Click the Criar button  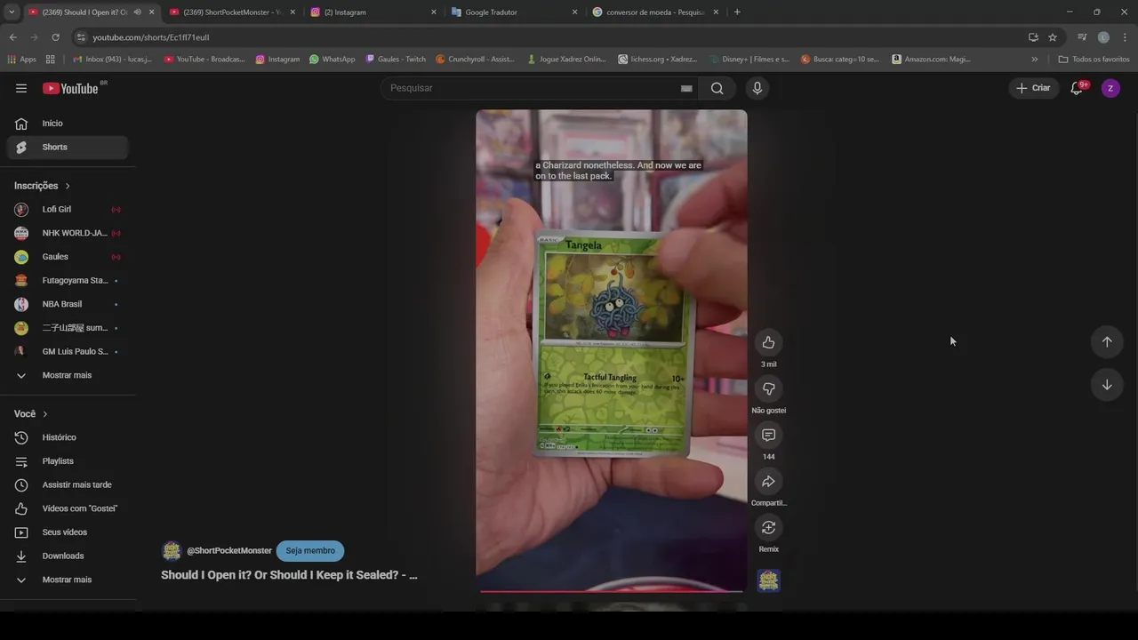click(x=1034, y=88)
